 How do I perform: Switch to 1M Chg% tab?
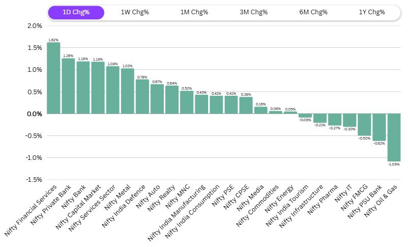(x=194, y=12)
